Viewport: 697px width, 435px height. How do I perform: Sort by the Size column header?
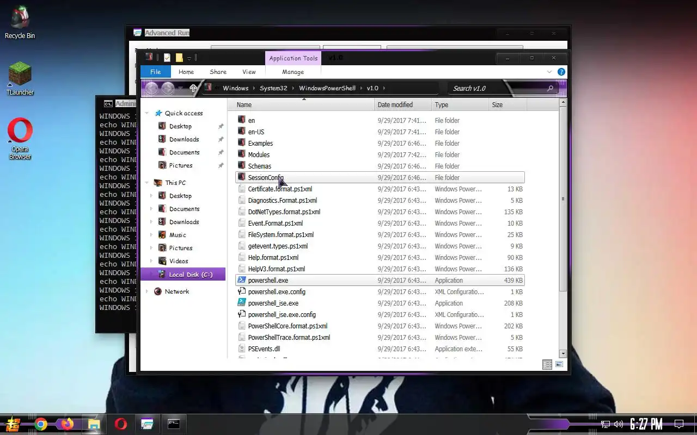click(x=508, y=105)
